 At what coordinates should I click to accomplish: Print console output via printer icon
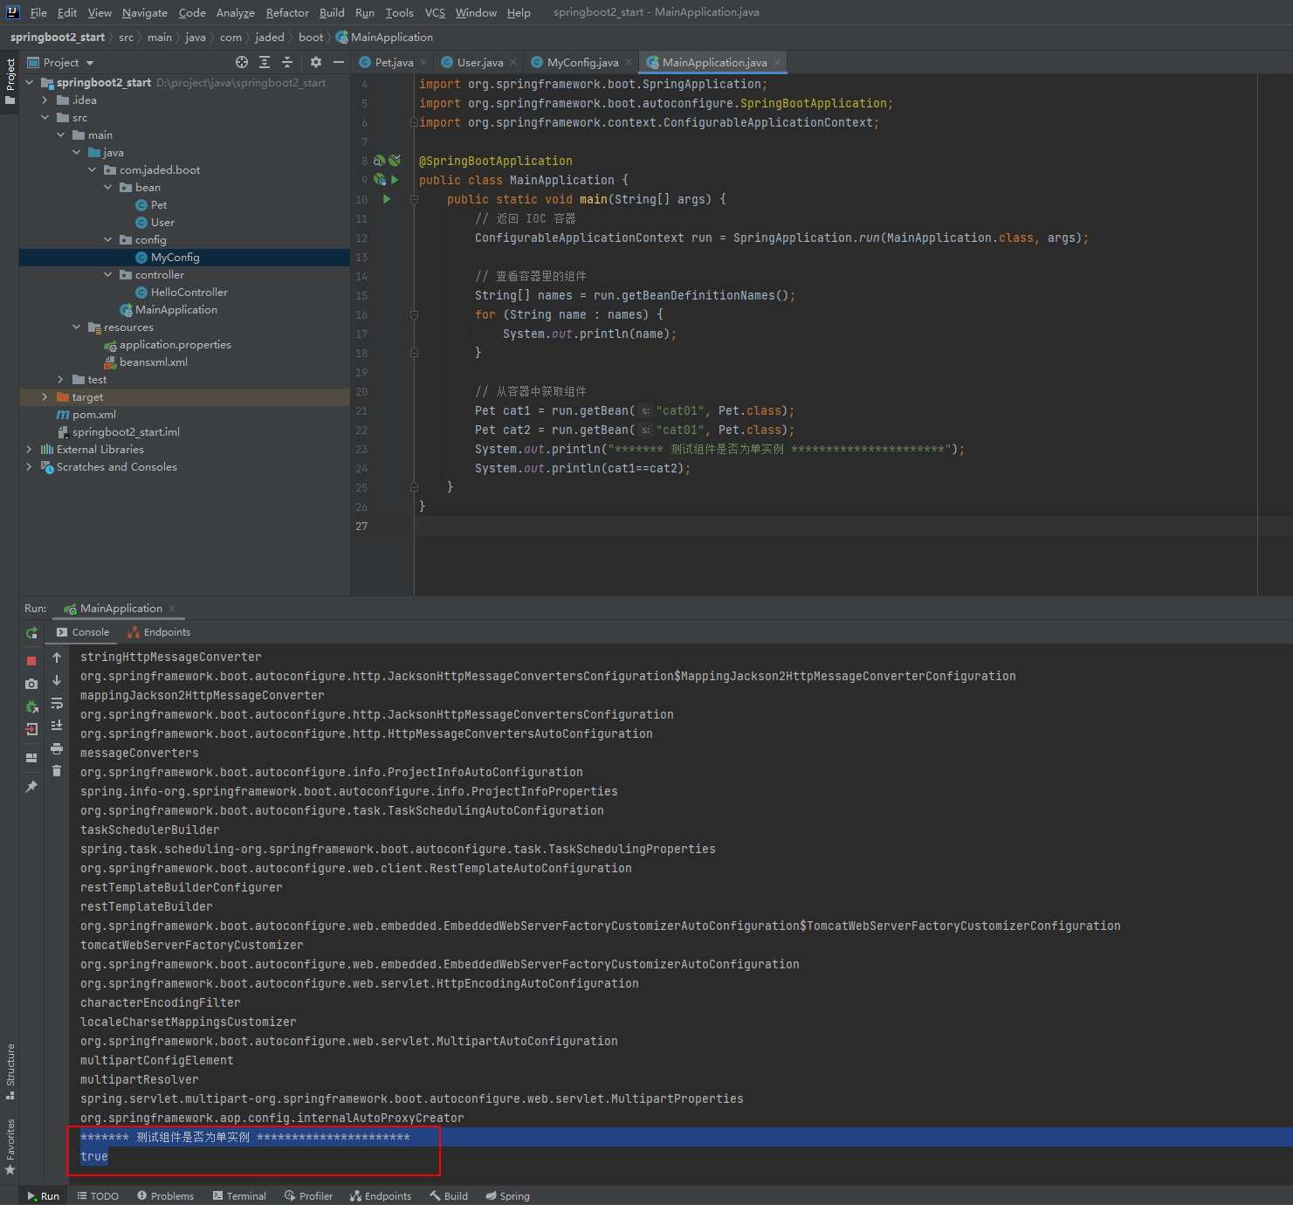(x=57, y=748)
